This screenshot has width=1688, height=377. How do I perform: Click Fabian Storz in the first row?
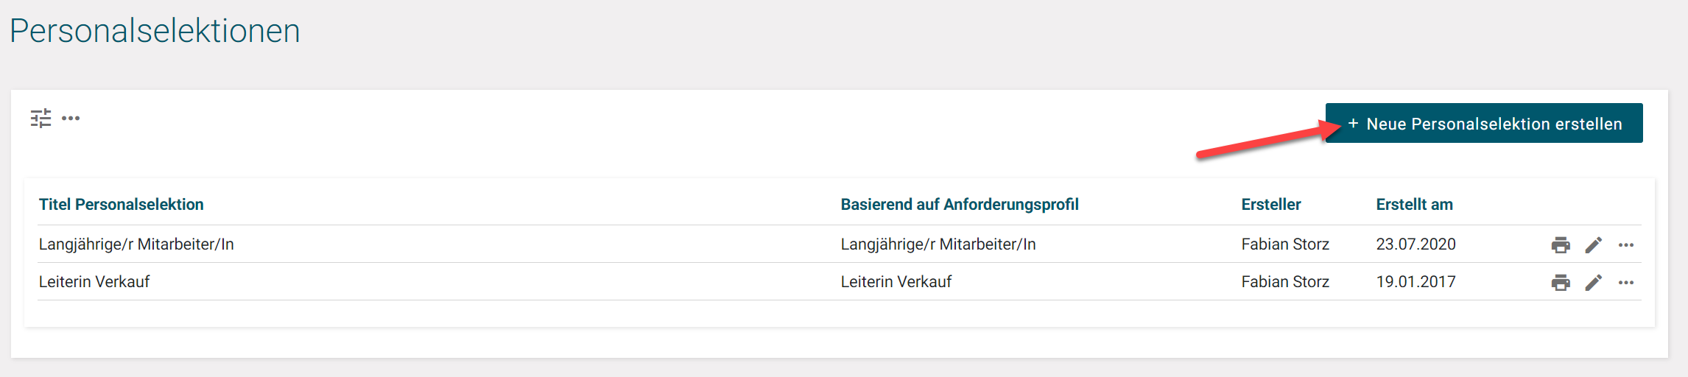(x=1285, y=244)
